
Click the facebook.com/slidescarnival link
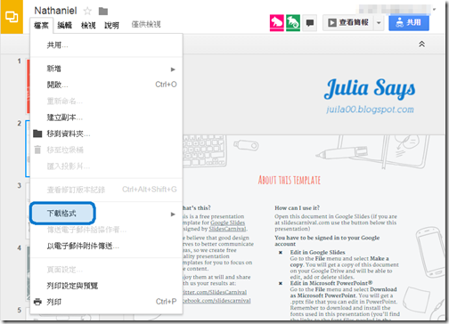216,301
